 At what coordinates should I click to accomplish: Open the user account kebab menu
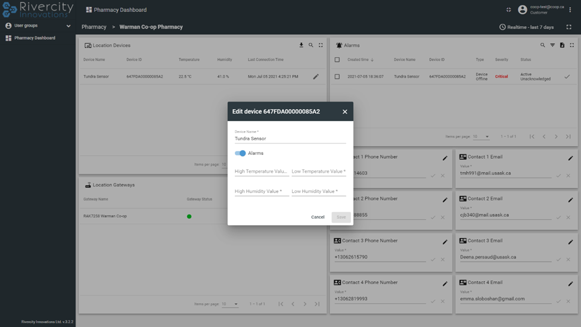[570, 10]
